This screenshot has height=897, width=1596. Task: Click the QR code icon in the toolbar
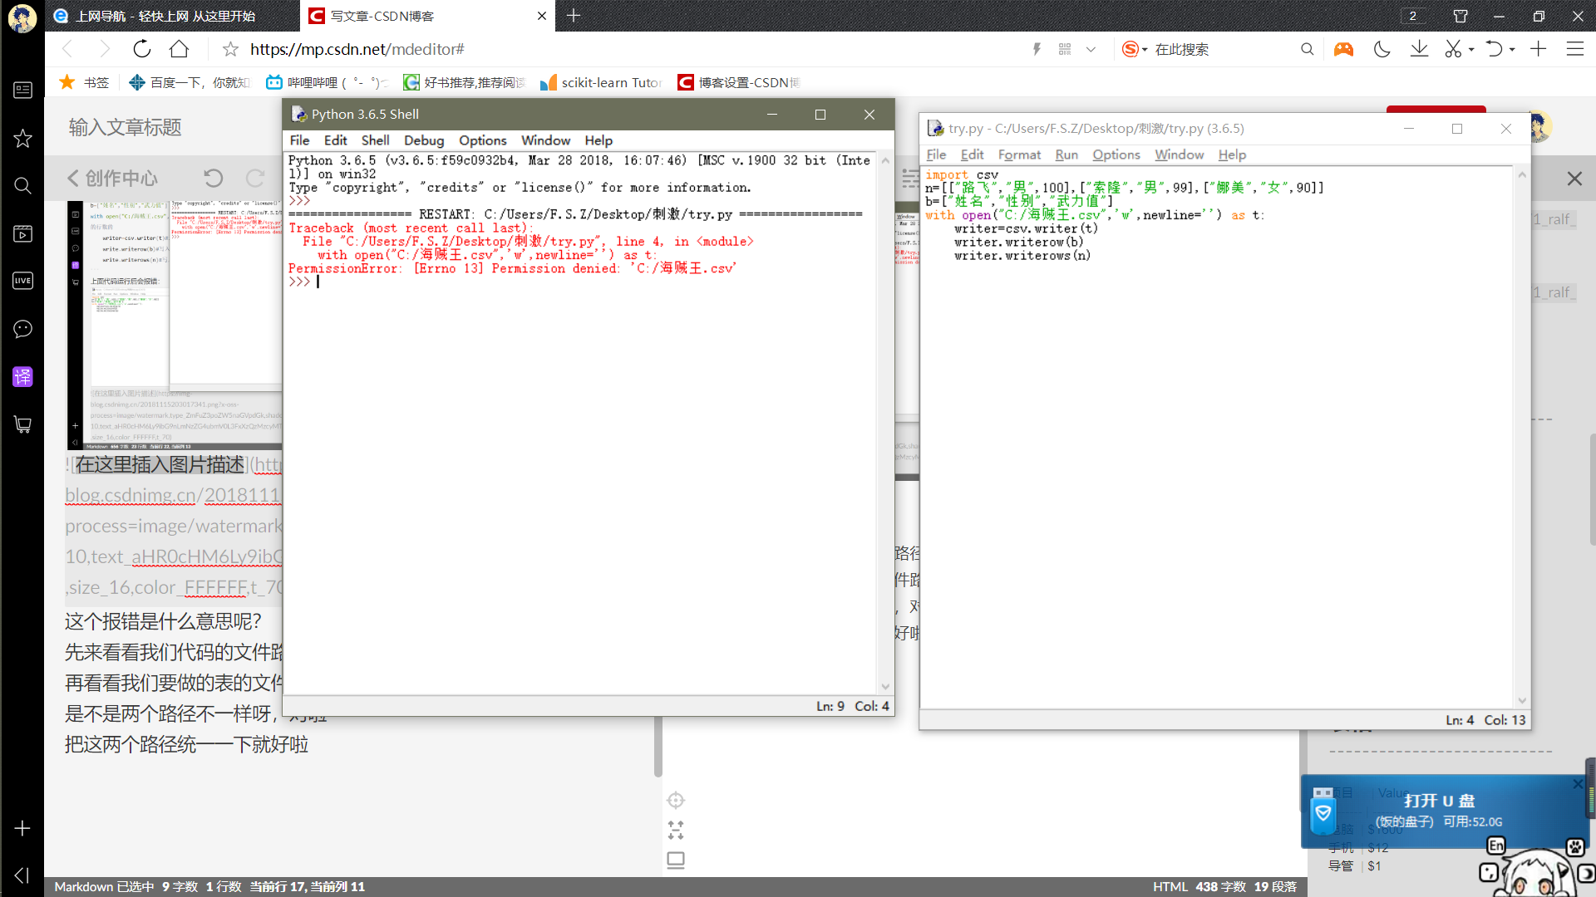pyautogui.click(x=1065, y=49)
